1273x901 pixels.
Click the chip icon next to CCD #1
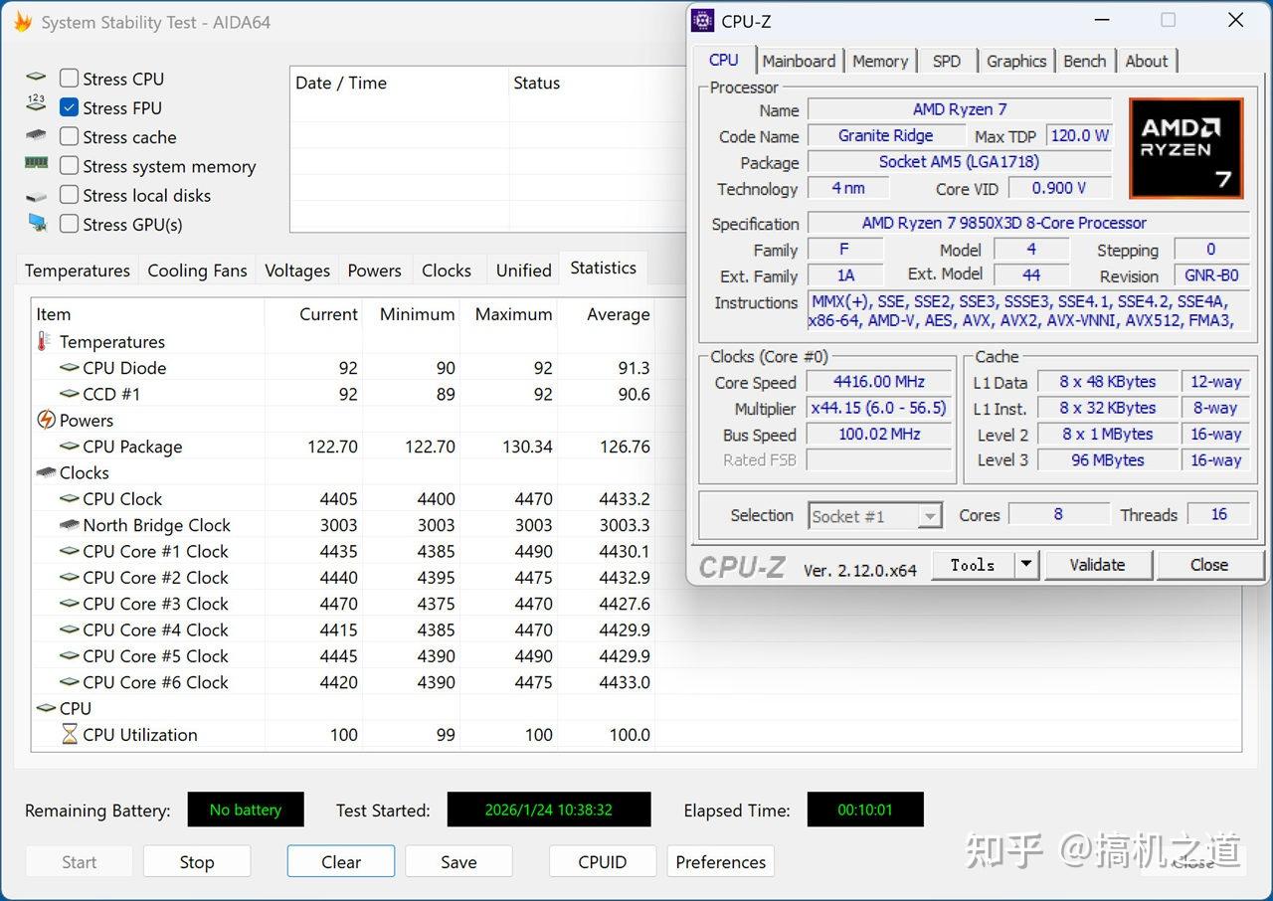click(69, 394)
